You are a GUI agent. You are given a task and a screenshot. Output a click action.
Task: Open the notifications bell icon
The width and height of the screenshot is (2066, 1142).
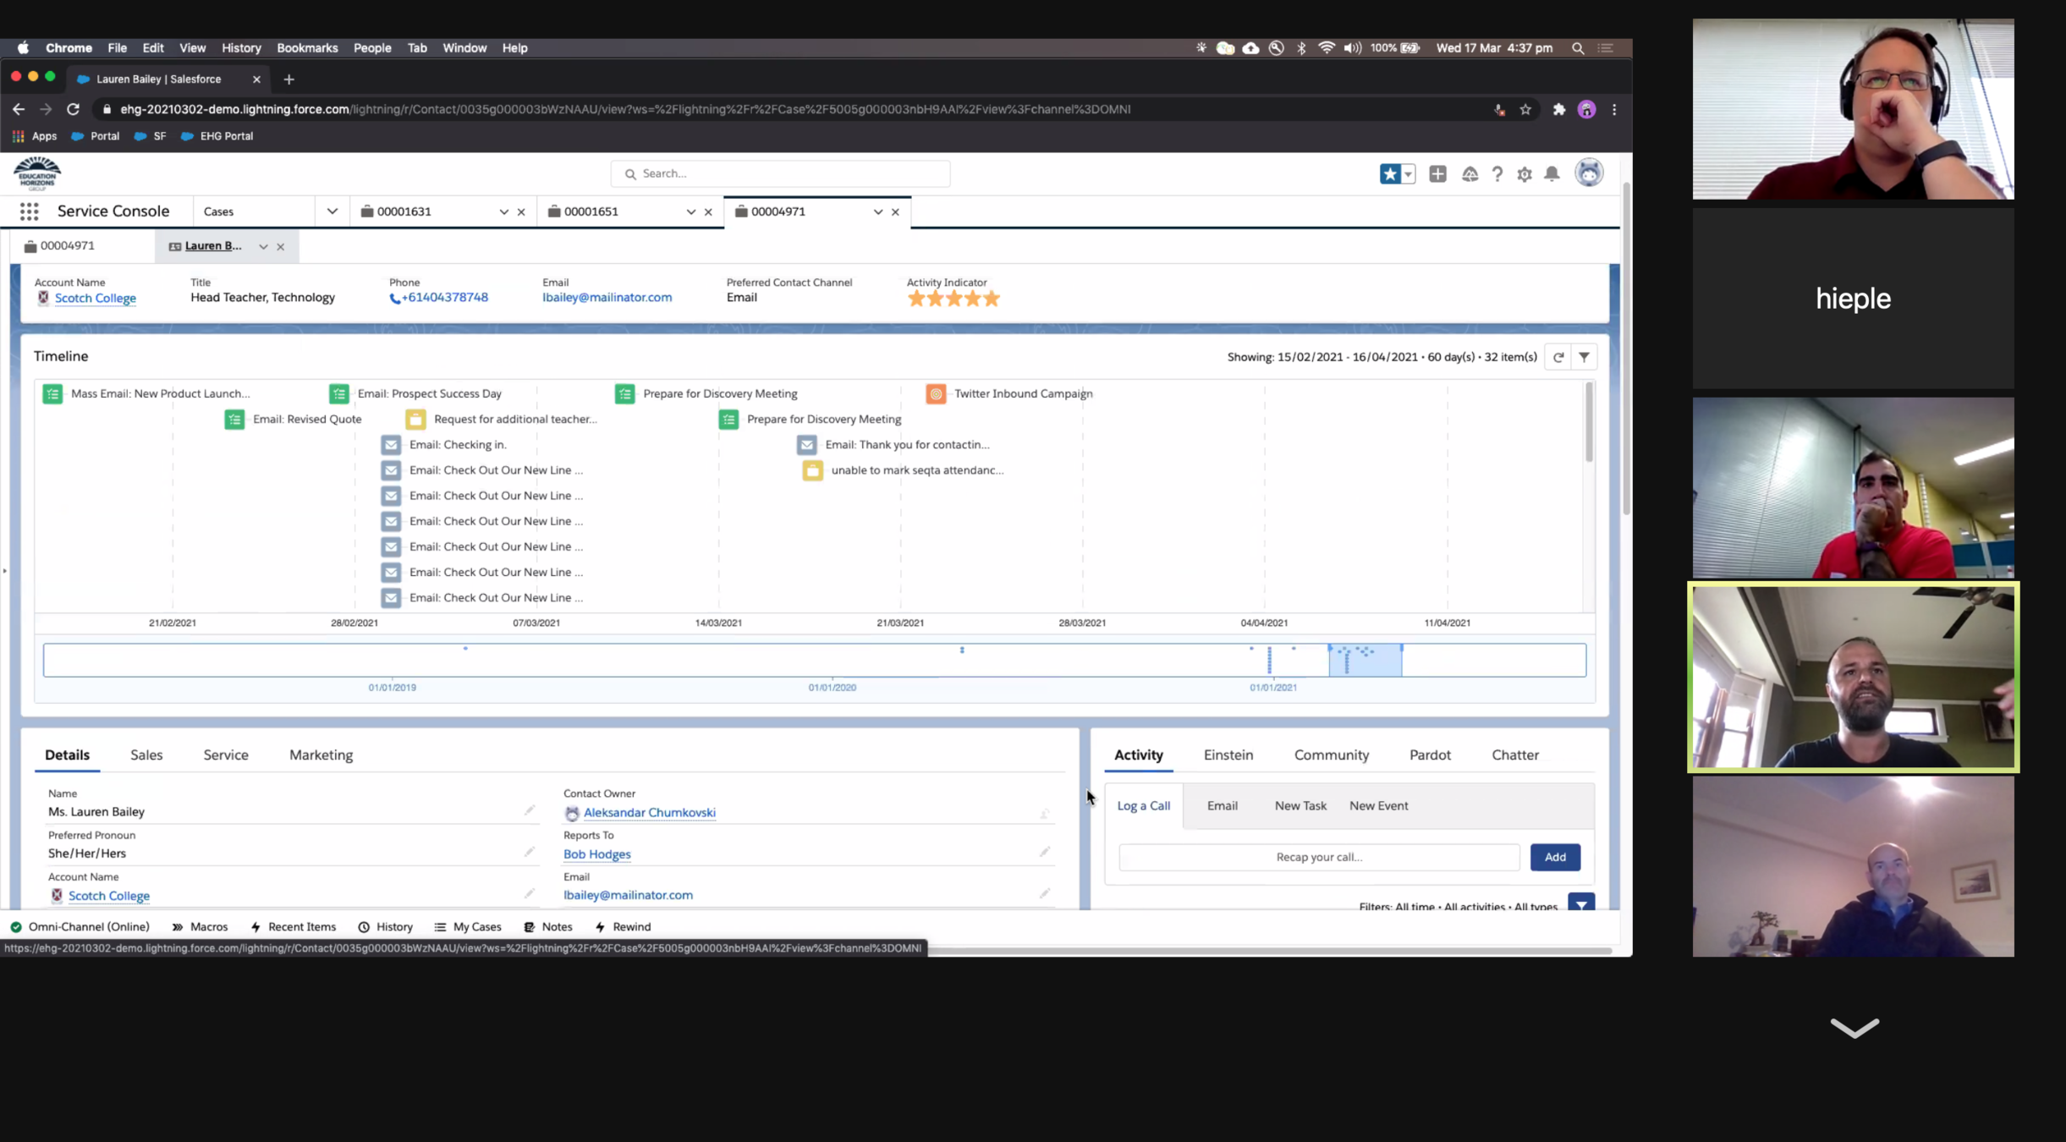click(1552, 174)
